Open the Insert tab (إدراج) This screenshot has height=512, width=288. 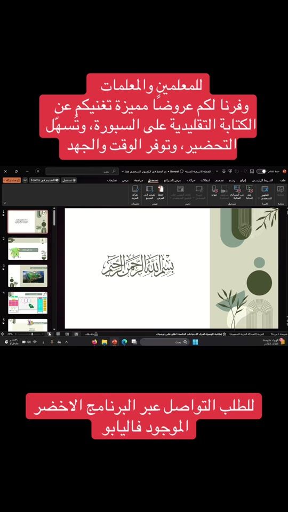point(243,180)
